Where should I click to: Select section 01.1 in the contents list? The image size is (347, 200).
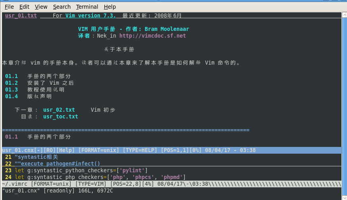click(x=12, y=76)
